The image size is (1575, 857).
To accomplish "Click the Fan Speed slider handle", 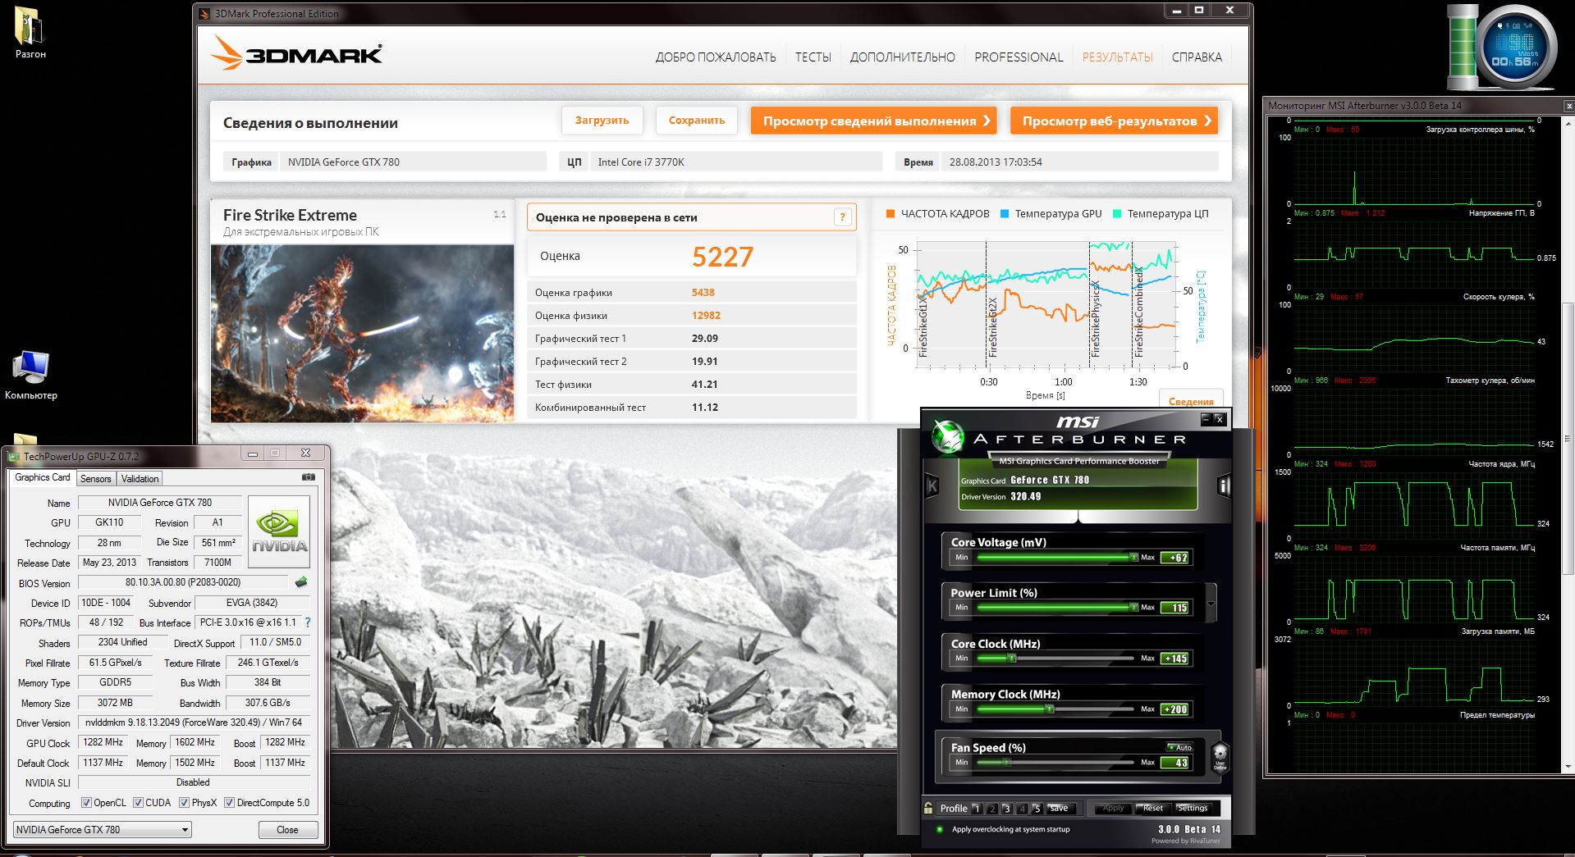I will pos(1005,762).
